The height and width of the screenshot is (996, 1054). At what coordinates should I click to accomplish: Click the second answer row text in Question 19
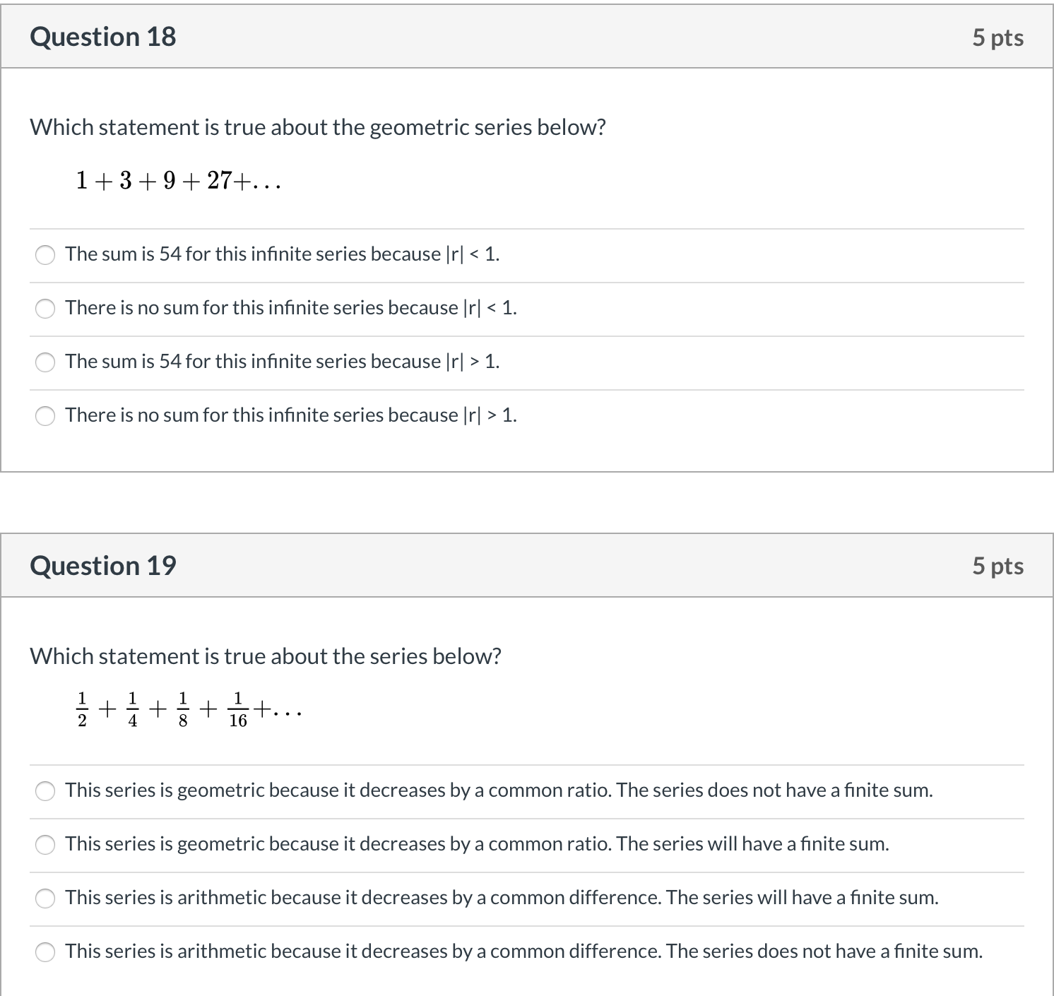[477, 843]
